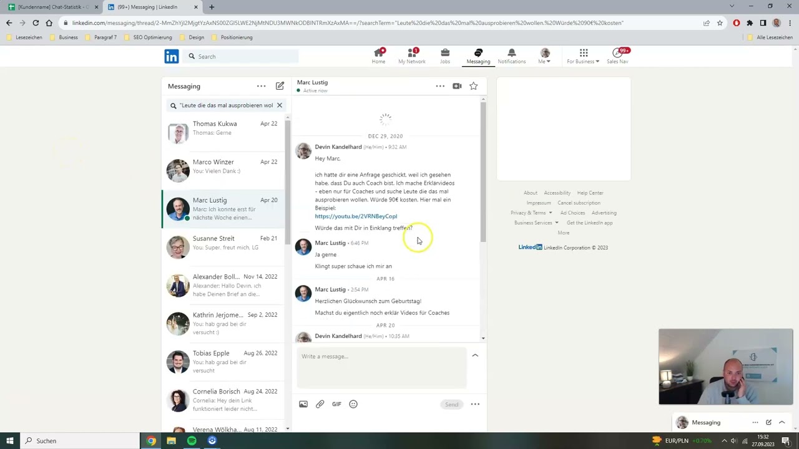Go back in browser history
The width and height of the screenshot is (799, 449).
(9, 23)
